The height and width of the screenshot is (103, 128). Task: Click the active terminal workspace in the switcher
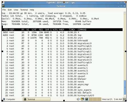pos(86,99)
